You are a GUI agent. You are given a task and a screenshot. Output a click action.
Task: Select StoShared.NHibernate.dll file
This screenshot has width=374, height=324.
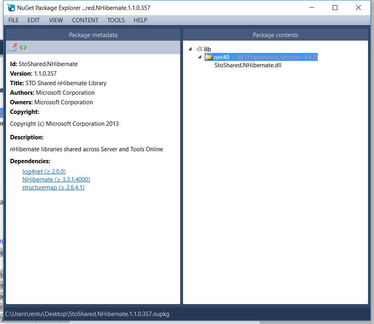(x=248, y=65)
